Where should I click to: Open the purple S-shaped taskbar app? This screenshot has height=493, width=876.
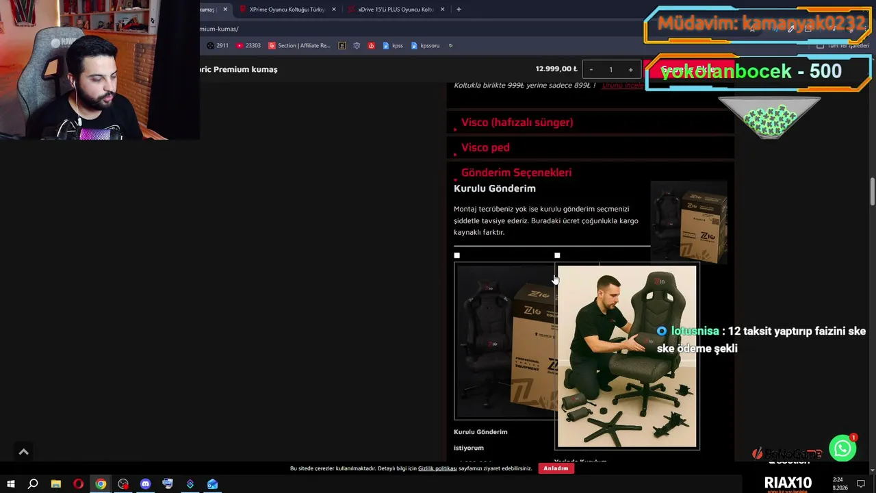[190, 484]
